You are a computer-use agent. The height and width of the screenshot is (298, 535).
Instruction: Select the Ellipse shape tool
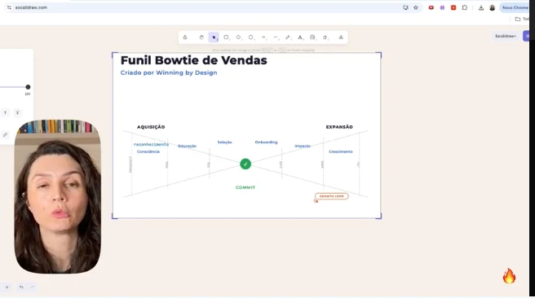pyautogui.click(x=251, y=37)
